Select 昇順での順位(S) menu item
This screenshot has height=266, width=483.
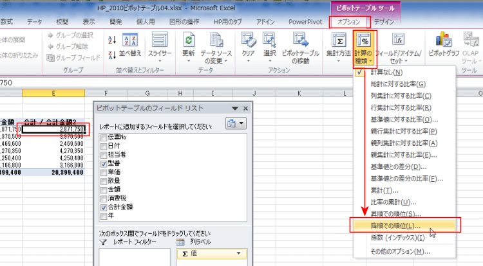(404, 214)
